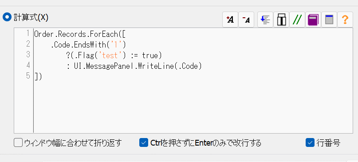Click the .Code.EndsWith('1') code line

[x=88, y=45]
